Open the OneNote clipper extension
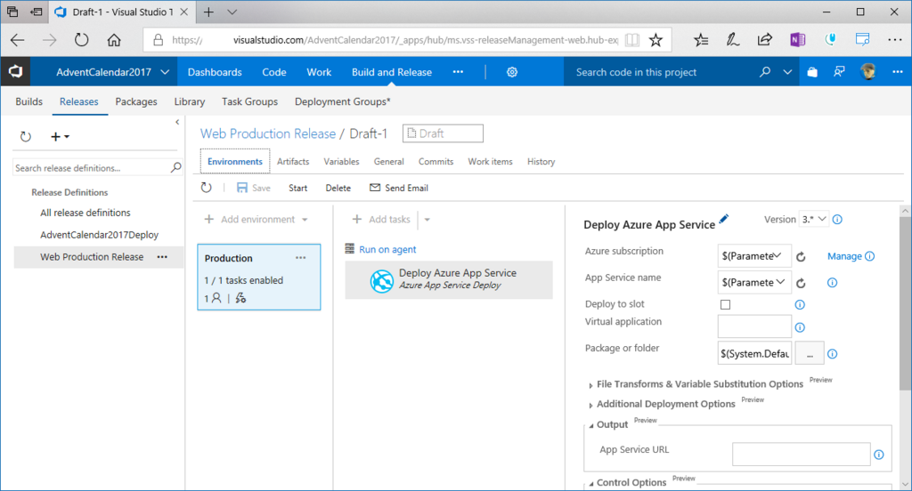 797,39
